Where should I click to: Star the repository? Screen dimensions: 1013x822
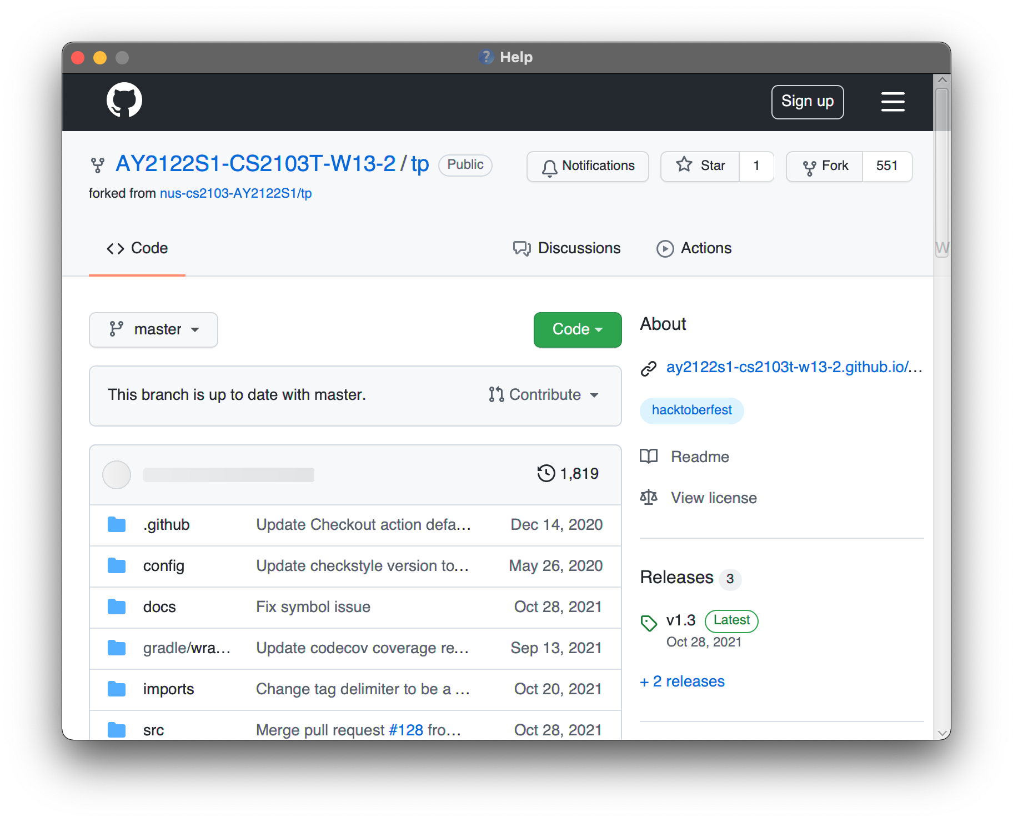click(x=700, y=166)
